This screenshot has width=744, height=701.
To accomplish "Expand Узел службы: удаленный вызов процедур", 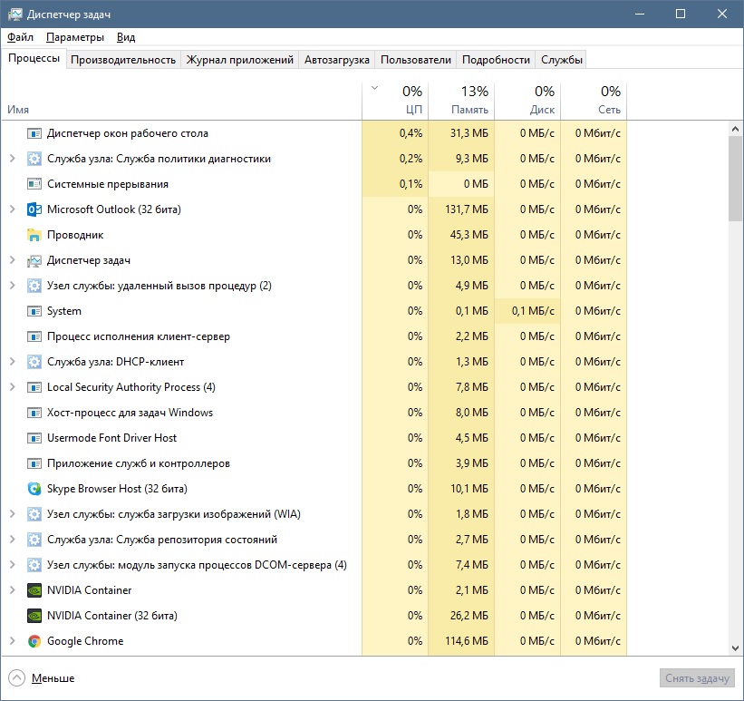I will tap(13, 286).
